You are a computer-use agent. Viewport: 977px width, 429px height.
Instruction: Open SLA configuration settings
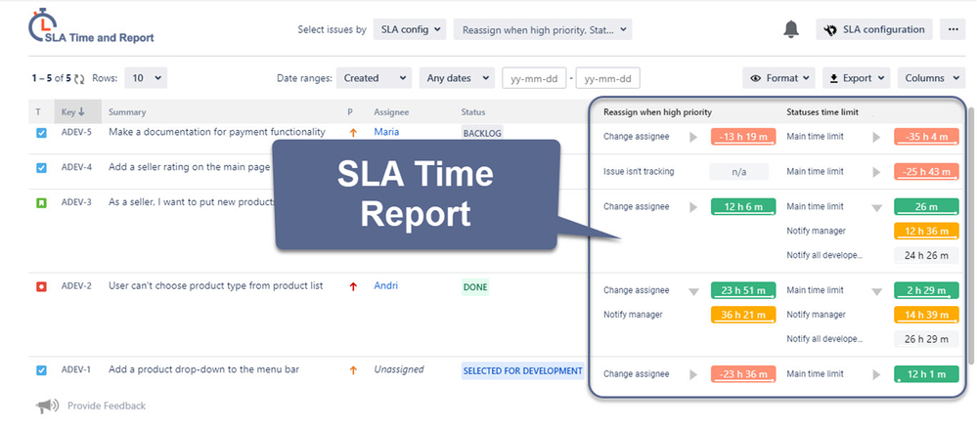pyautogui.click(x=873, y=29)
